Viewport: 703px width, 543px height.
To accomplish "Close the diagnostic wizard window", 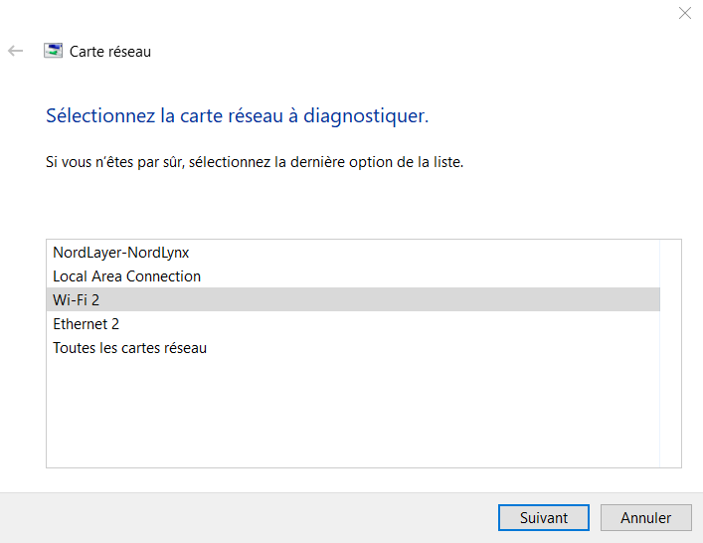I will (x=684, y=13).
